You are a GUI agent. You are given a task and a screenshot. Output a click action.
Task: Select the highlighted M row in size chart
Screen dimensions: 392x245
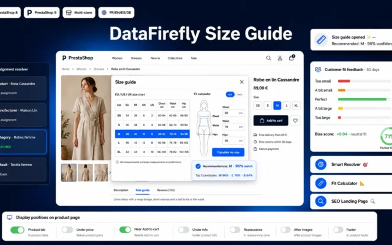153,134
